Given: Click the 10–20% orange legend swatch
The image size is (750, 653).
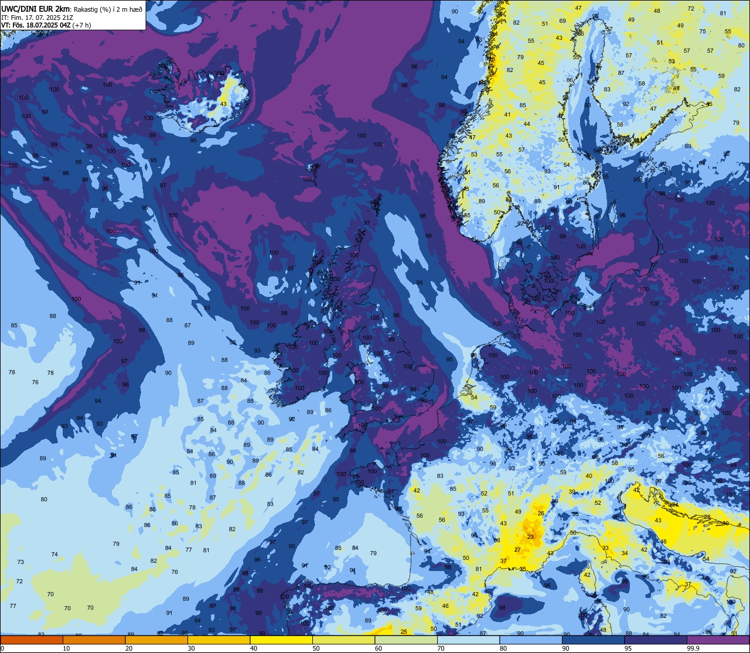Looking at the screenshot, I should pyautogui.click(x=94, y=640).
